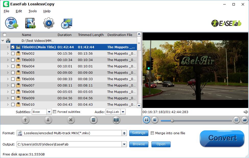The height and width of the screenshot is (158, 249).
Task: Toggle the select-all checkbox in list header
Action: pos(4,35)
